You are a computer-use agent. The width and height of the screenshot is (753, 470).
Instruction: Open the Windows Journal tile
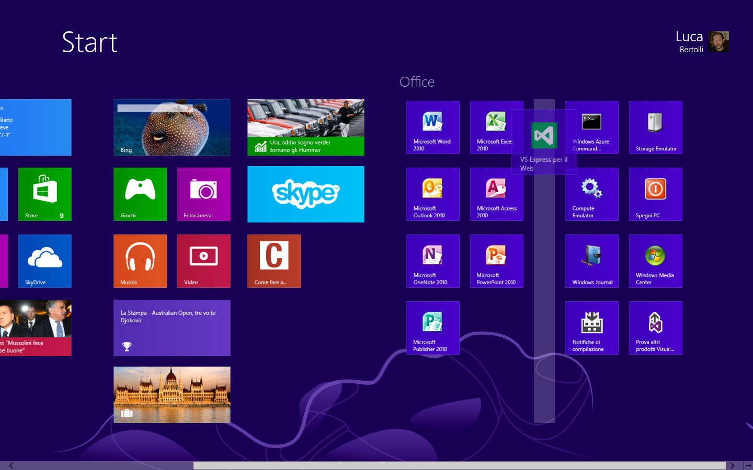tap(592, 261)
